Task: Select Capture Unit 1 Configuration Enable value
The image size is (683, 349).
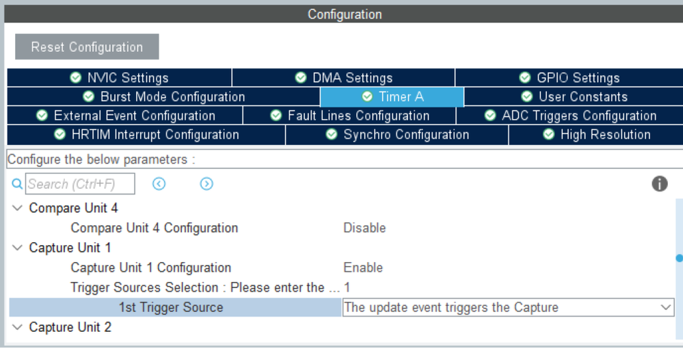Action: (x=363, y=268)
